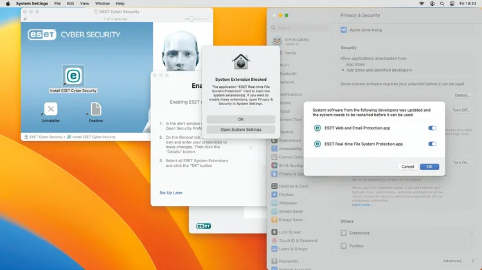Click the Set Up Later link
Viewport: 482px width, 270px height.
[171, 192]
